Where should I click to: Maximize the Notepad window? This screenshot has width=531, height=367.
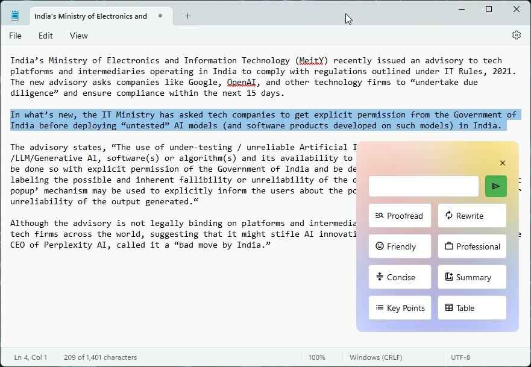489,9
